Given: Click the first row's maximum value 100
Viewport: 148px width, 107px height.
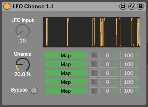Looking at the screenshot, I should pos(130,55).
